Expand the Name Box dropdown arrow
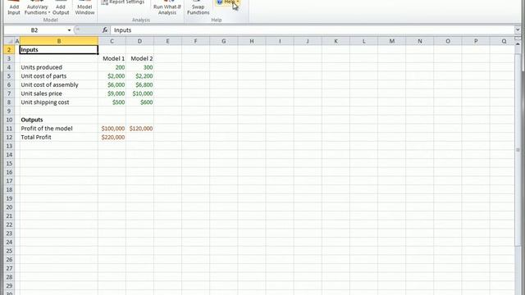 point(69,30)
